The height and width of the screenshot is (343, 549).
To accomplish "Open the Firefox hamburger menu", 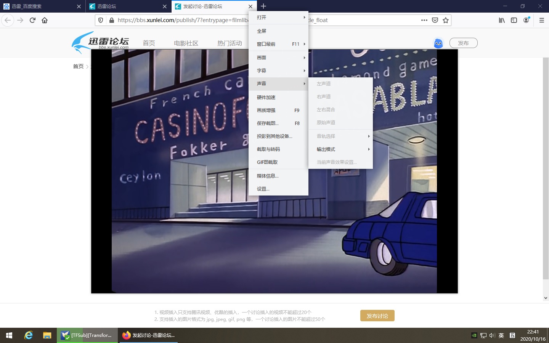I will pyautogui.click(x=541, y=20).
